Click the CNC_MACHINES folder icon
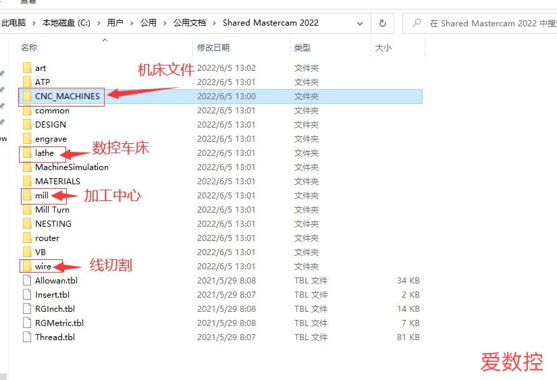The image size is (557, 380). tap(27, 97)
